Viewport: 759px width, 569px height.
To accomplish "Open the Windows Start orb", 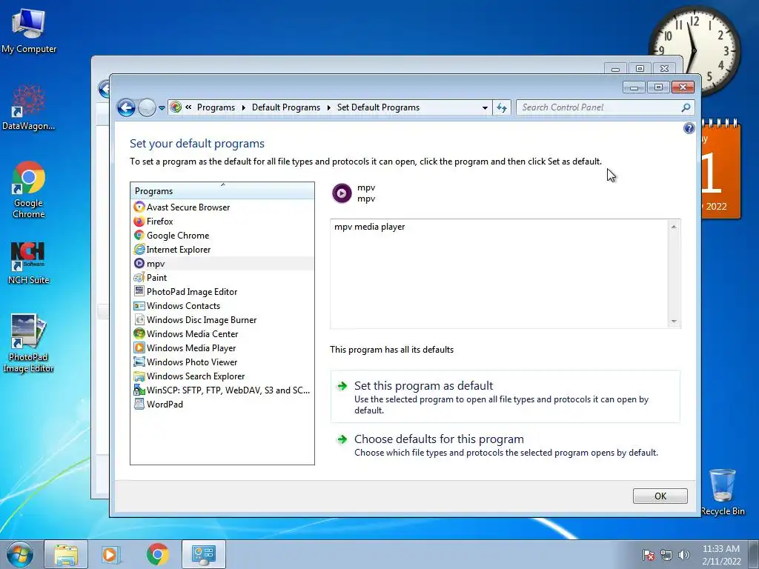I will 20,554.
